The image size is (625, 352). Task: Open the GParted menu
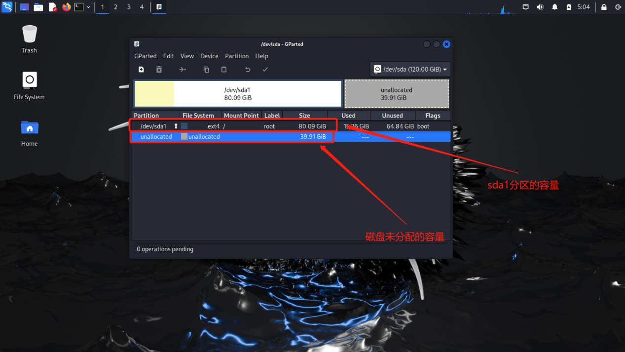coord(146,56)
